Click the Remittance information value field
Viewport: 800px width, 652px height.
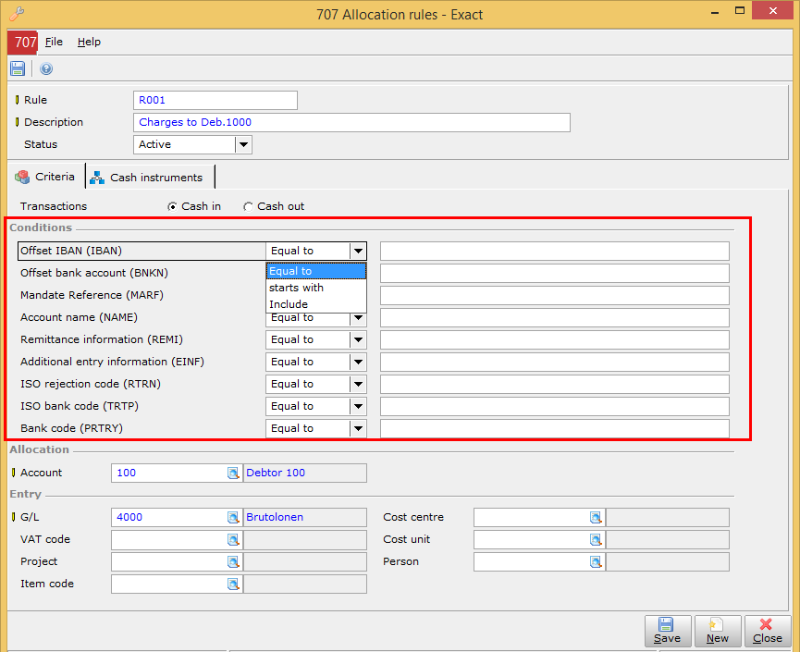[555, 339]
